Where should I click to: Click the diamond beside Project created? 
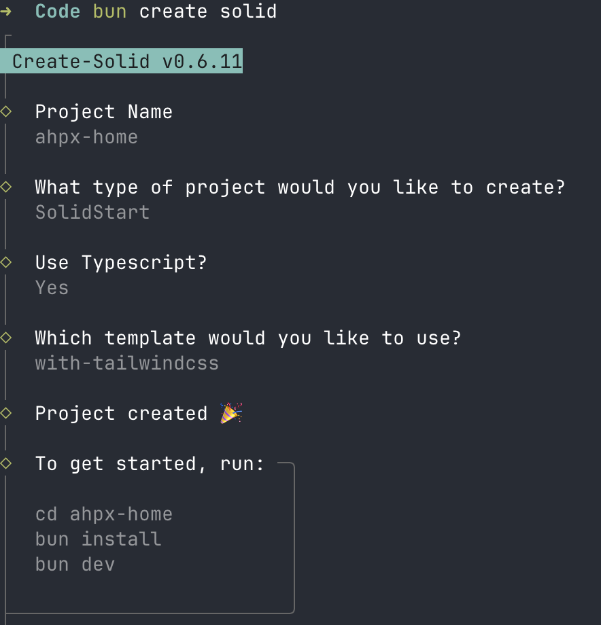[x=6, y=413]
